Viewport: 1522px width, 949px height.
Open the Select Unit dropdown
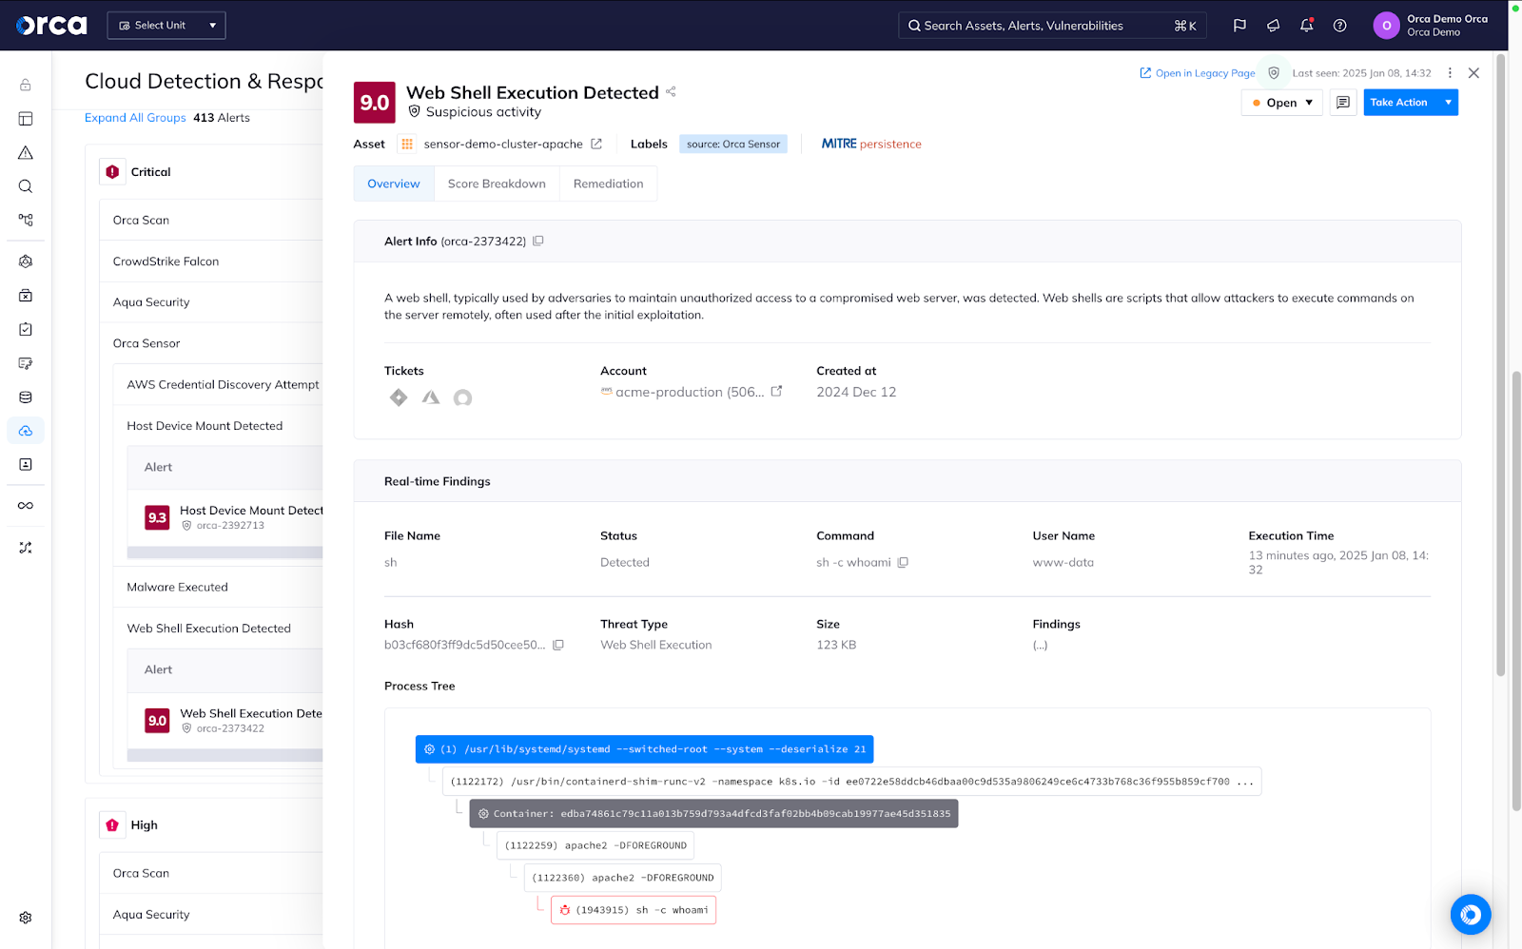[x=166, y=26]
